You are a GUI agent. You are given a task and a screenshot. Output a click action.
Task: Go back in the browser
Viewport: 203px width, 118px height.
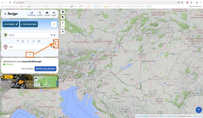(2, 2)
